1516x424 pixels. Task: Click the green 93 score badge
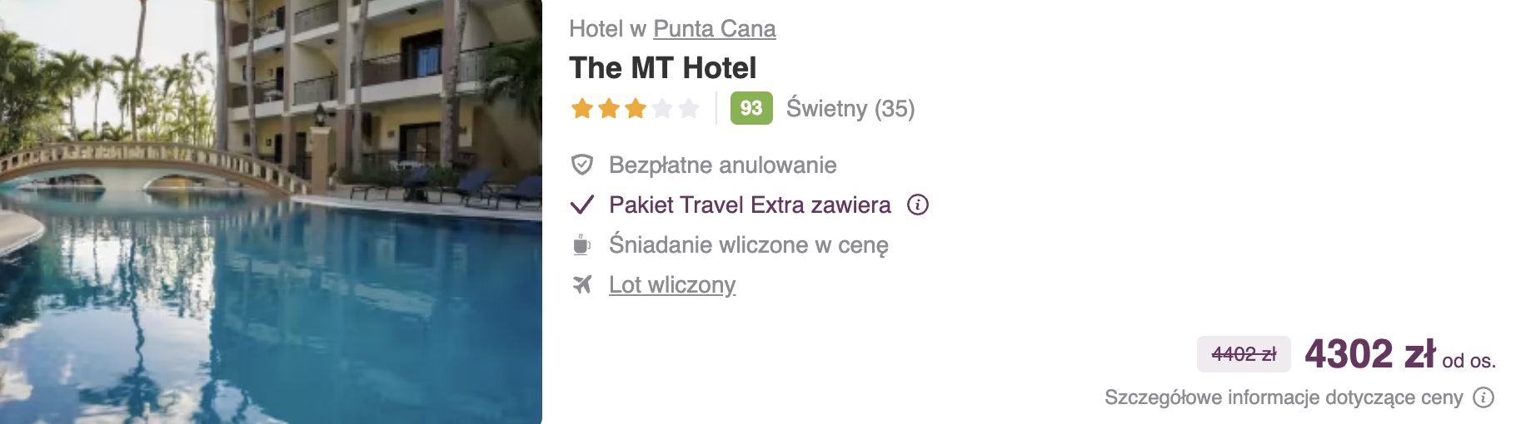pos(751,108)
